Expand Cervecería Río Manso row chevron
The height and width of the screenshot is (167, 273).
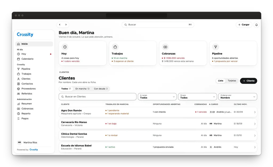[255, 124]
